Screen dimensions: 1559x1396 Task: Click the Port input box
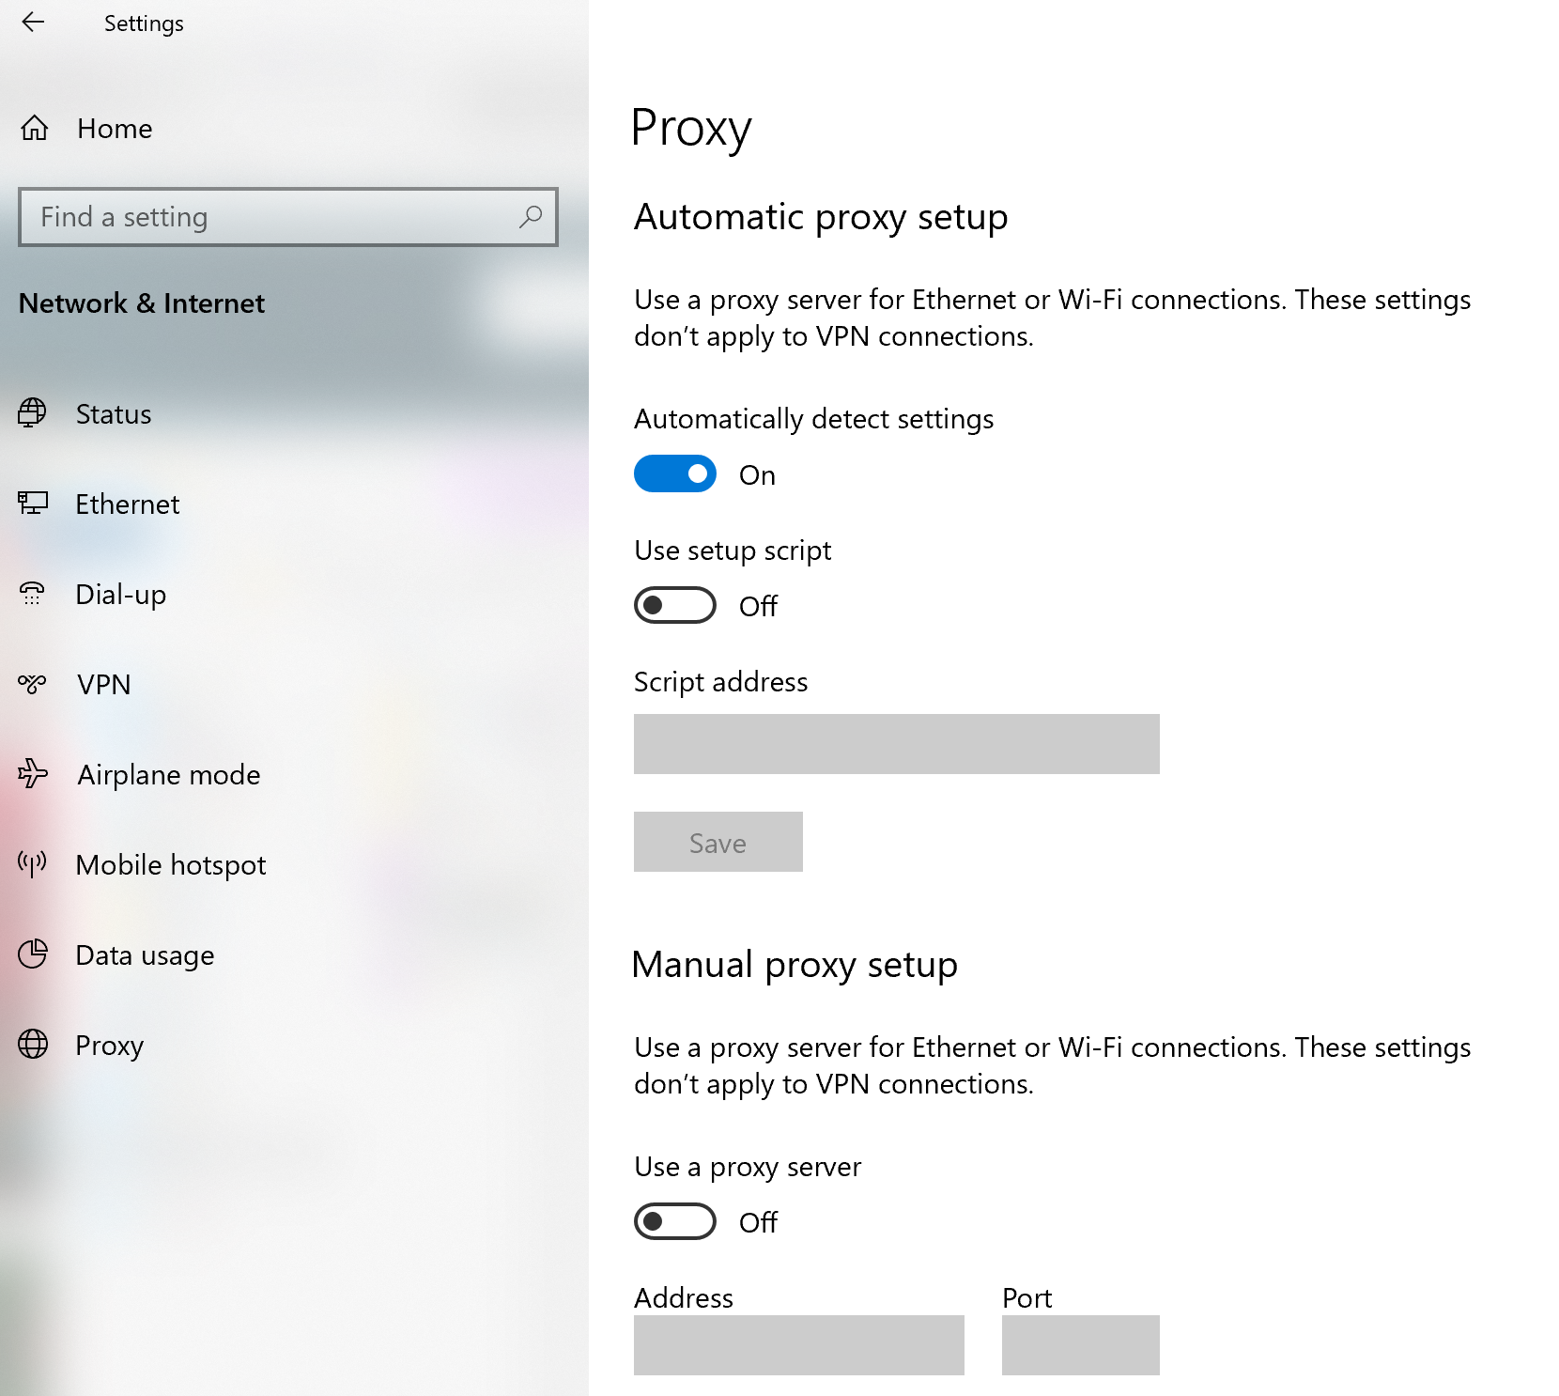click(1080, 1344)
